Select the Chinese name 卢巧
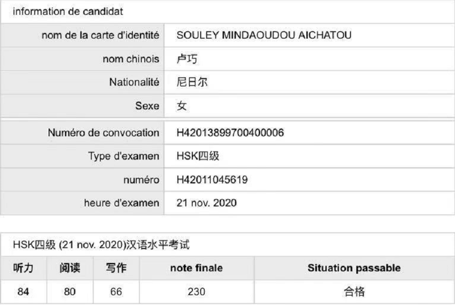The width and height of the screenshot is (455, 305). coord(187,59)
